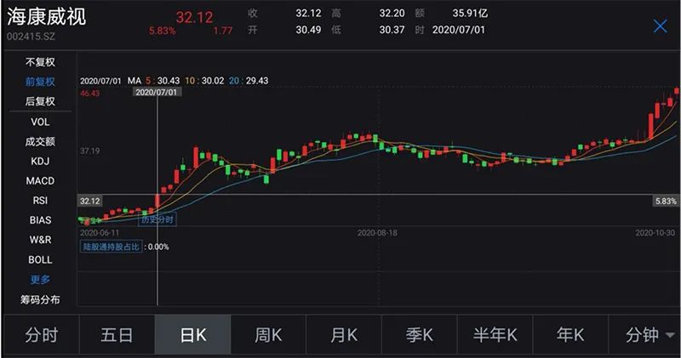Select 后复权 price adjustment option
The image size is (681, 358).
click(40, 101)
